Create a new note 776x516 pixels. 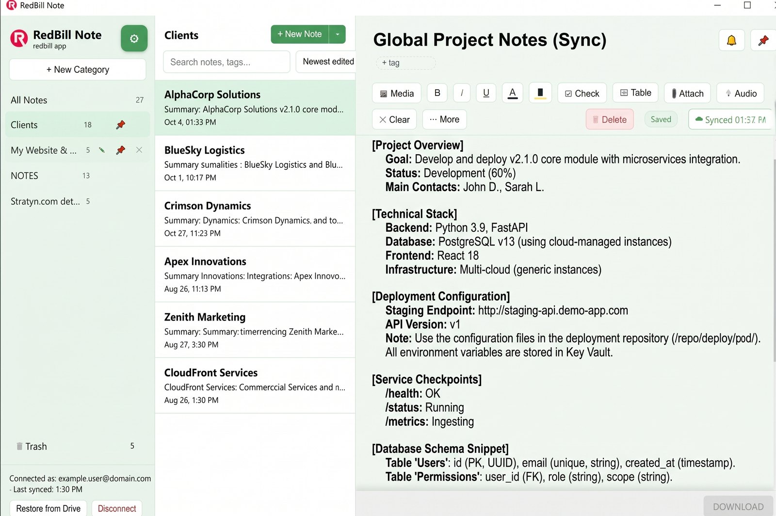pyautogui.click(x=300, y=34)
